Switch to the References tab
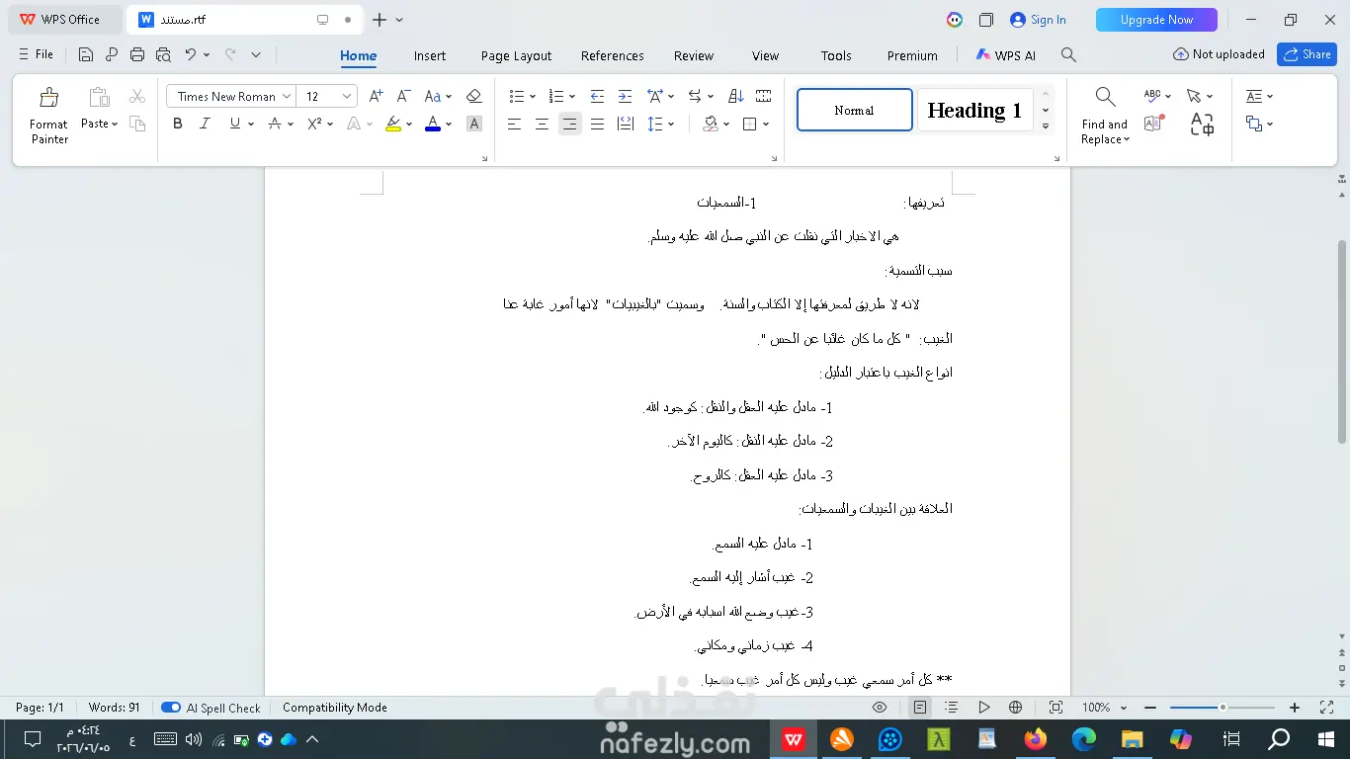The height and width of the screenshot is (759, 1350). 613,55
